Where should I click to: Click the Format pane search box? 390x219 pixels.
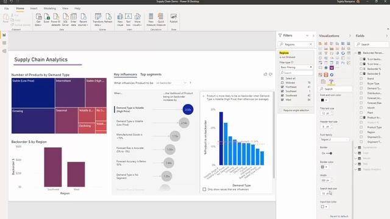335,89
